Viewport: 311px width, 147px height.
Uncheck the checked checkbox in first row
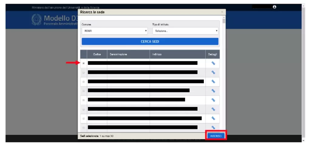click(x=84, y=63)
